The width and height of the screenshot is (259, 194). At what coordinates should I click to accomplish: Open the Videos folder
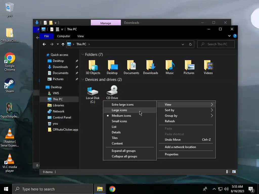click(x=208, y=67)
